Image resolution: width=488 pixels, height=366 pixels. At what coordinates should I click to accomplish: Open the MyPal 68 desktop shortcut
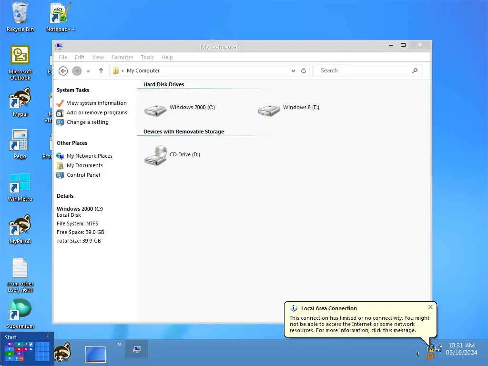pos(20,229)
